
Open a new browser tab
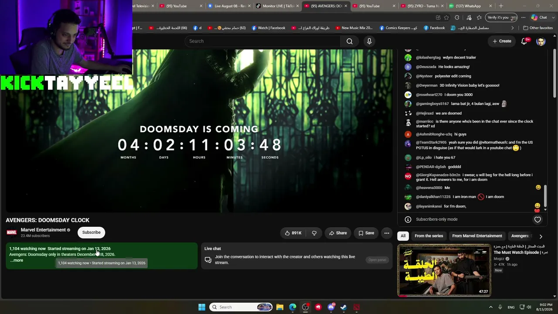501,6
